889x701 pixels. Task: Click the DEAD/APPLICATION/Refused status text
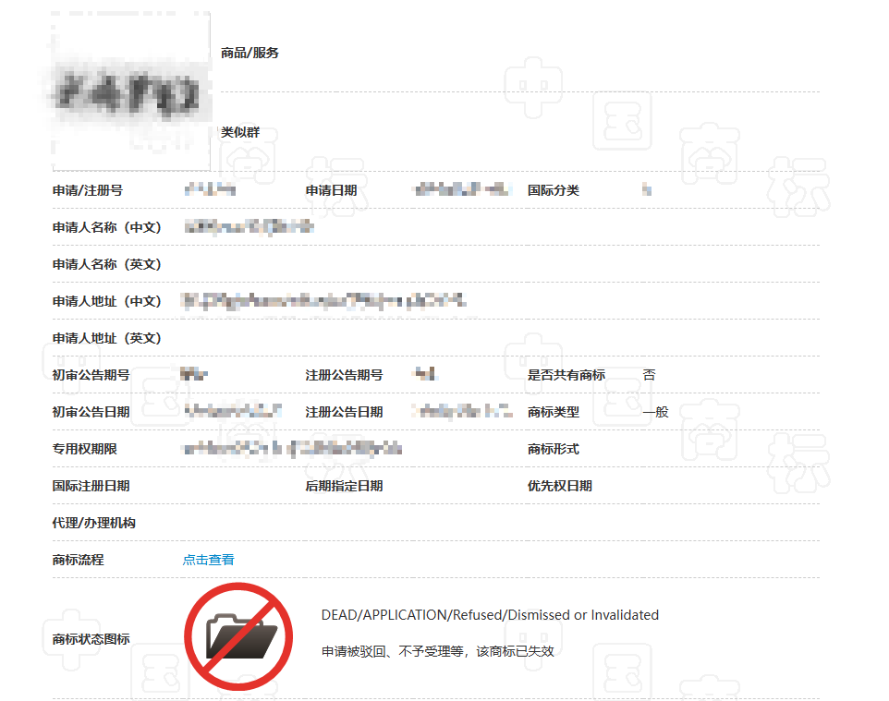(490, 615)
